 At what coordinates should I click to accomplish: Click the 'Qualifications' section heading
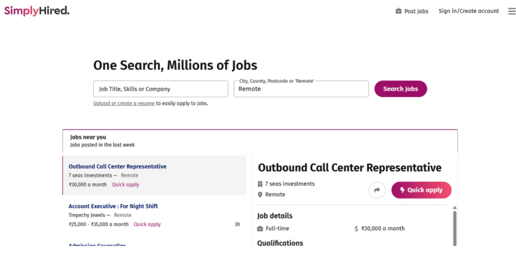pyautogui.click(x=280, y=243)
